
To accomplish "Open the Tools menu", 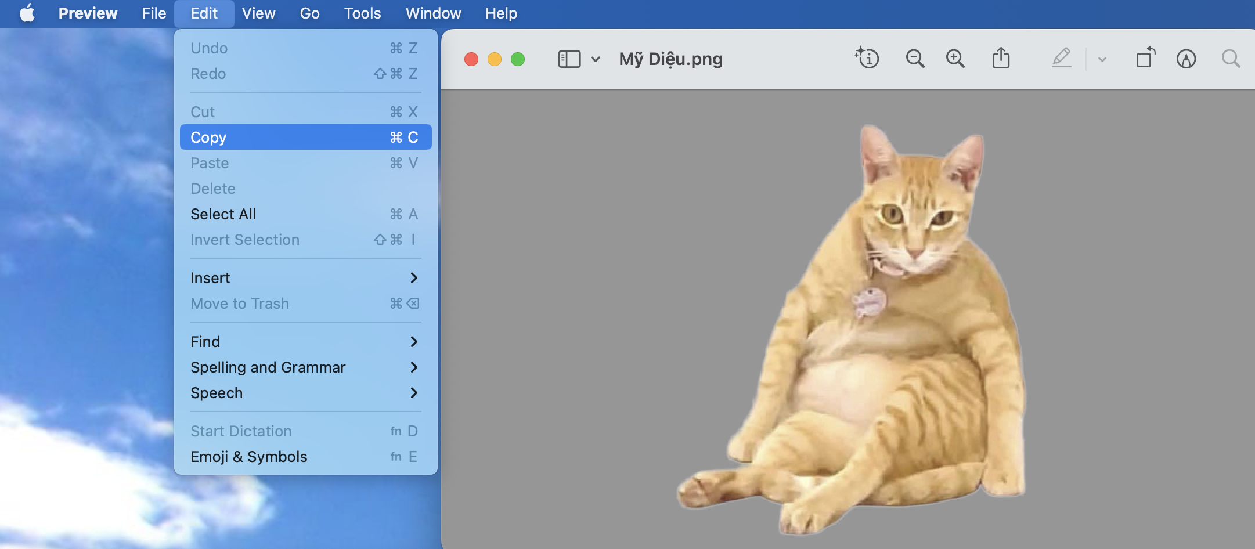I will point(362,13).
